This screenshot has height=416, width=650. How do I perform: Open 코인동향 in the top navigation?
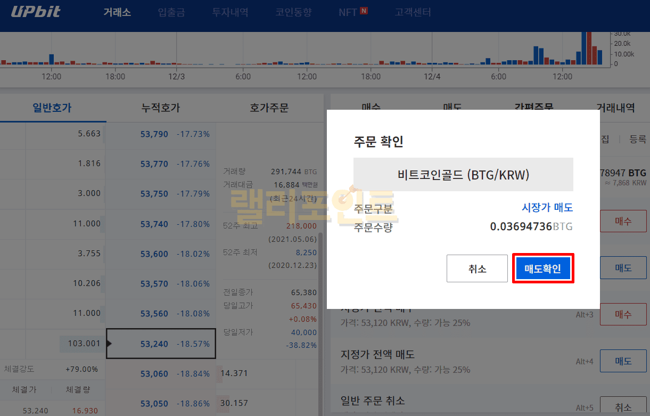[293, 12]
